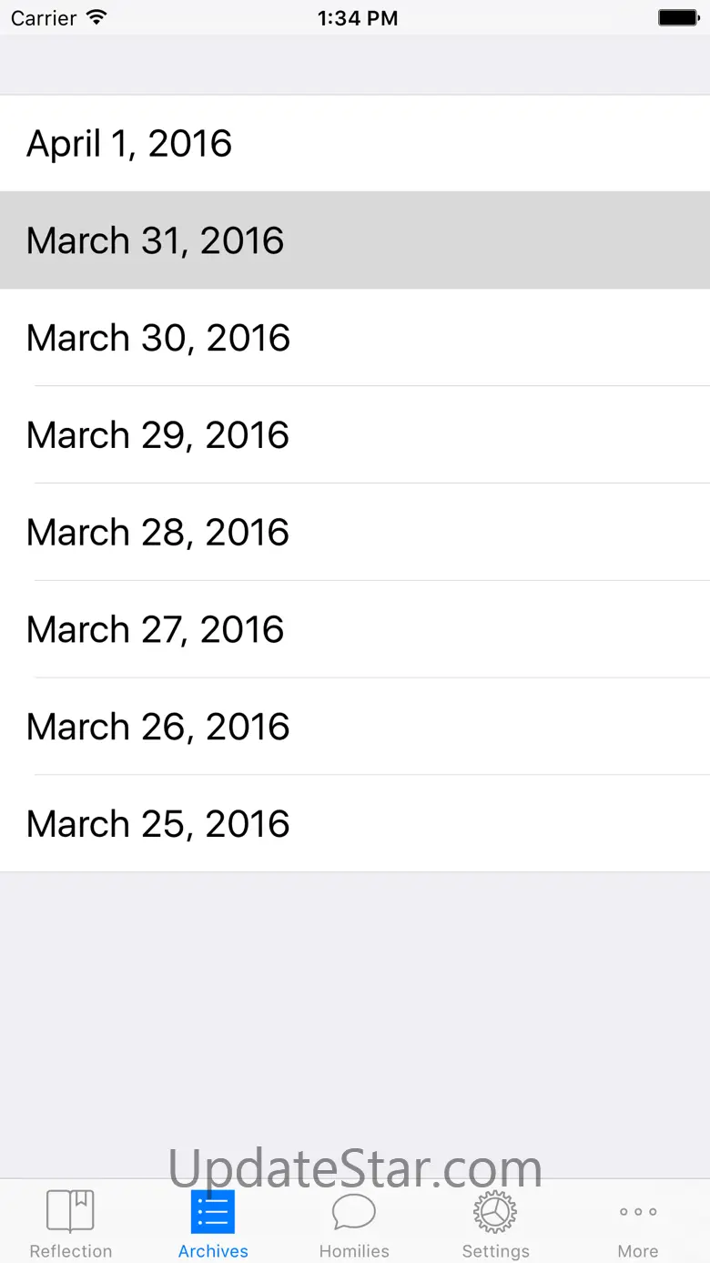This screenshot has width=710, height=1263.
Task: Switch to the Homilies tab label
Action: [354, 1251]
